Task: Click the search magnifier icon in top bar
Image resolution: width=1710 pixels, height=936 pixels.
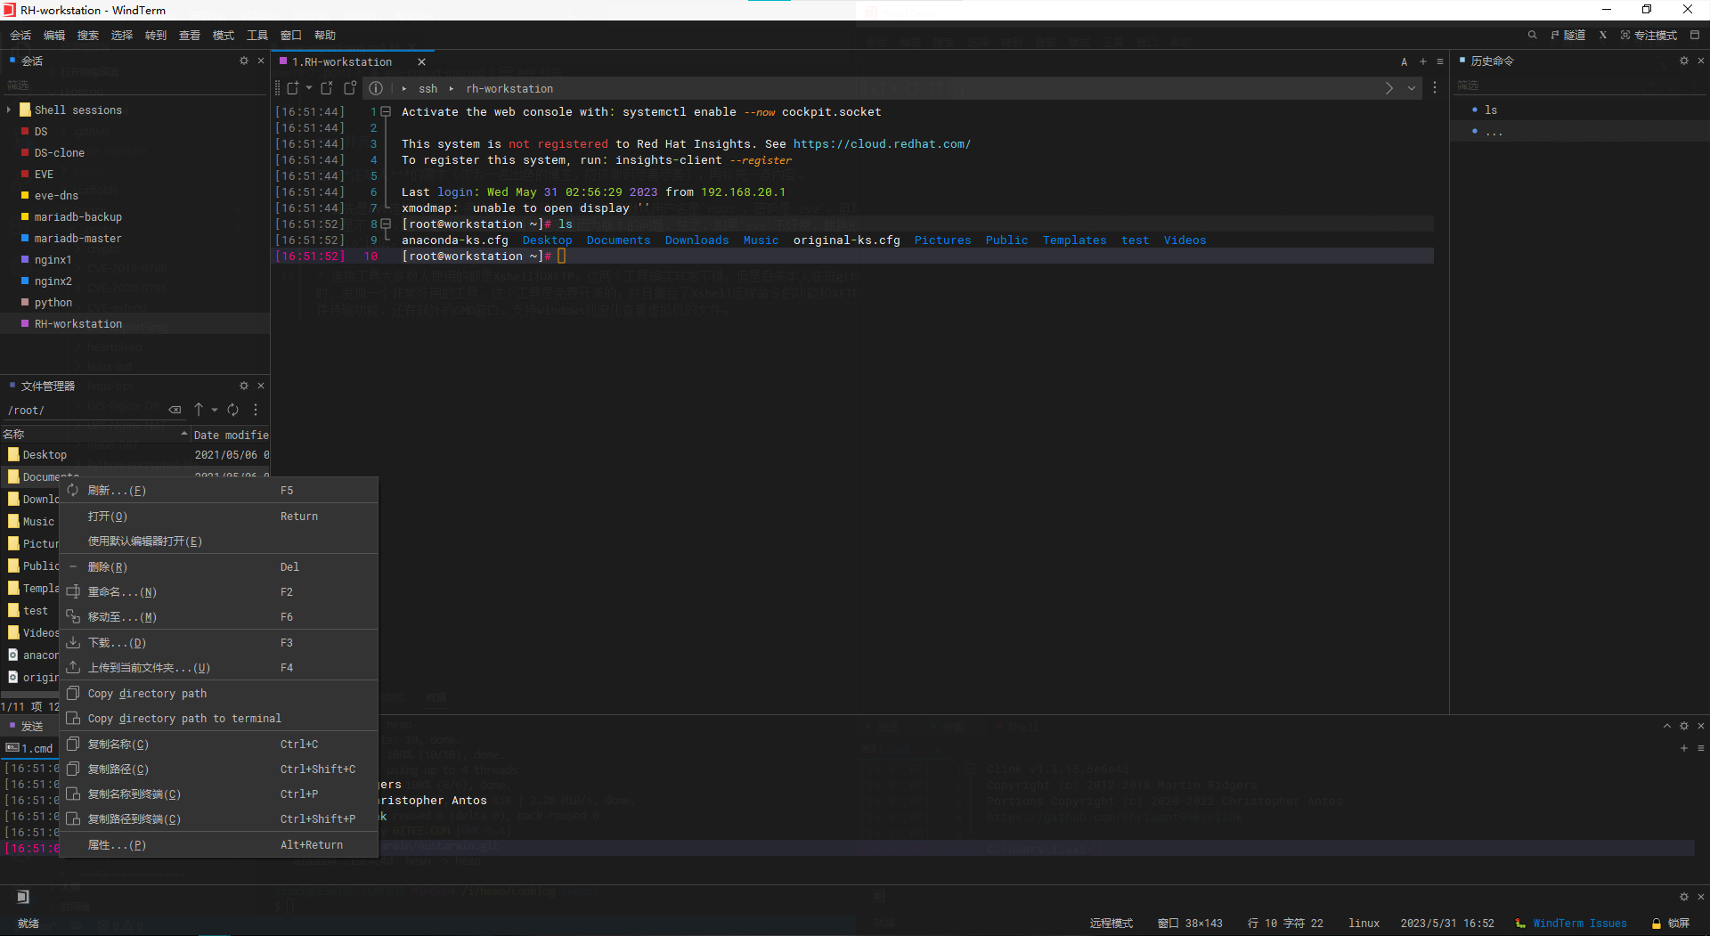Action: point(1532,35)
